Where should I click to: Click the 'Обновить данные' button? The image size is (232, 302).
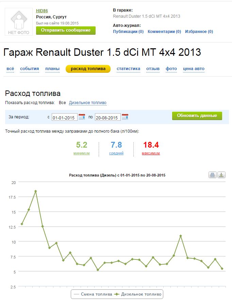tap(197, 116)
